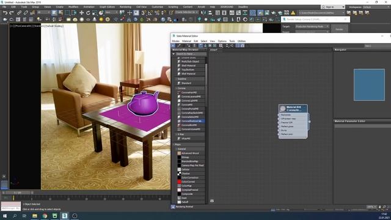This screenshot has height=220, width=391.
Task: Open the reference coordinate system dropdown
Action: (111, 12)
